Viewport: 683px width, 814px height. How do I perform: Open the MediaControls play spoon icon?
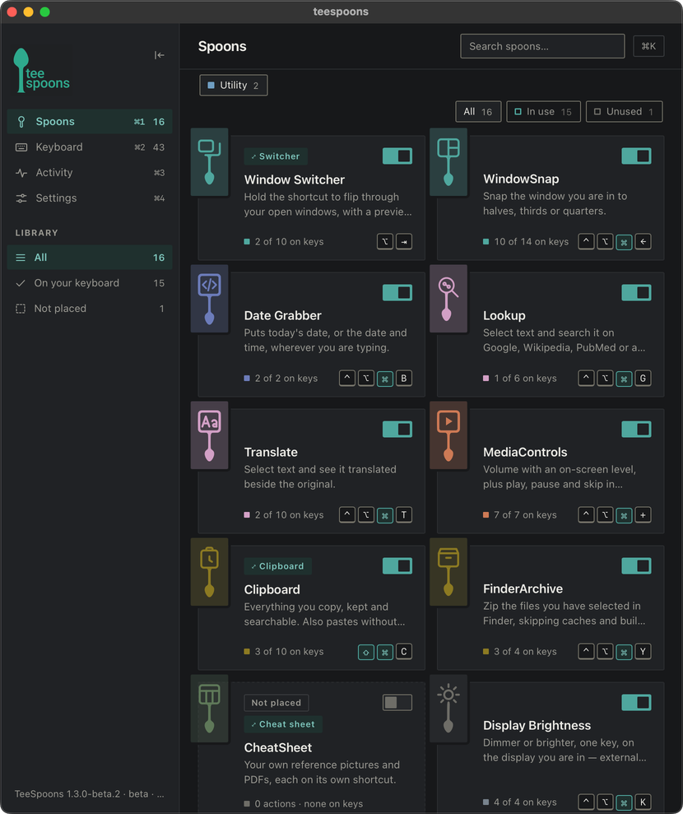[448, 435]
